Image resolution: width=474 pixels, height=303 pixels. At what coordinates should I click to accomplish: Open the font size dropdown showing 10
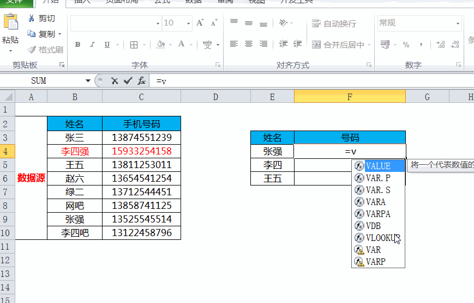point(188,23)
